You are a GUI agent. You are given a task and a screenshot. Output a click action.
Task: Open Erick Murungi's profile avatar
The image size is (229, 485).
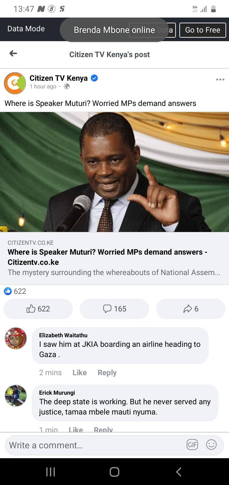pyautogui.click(x=16, y=396)
